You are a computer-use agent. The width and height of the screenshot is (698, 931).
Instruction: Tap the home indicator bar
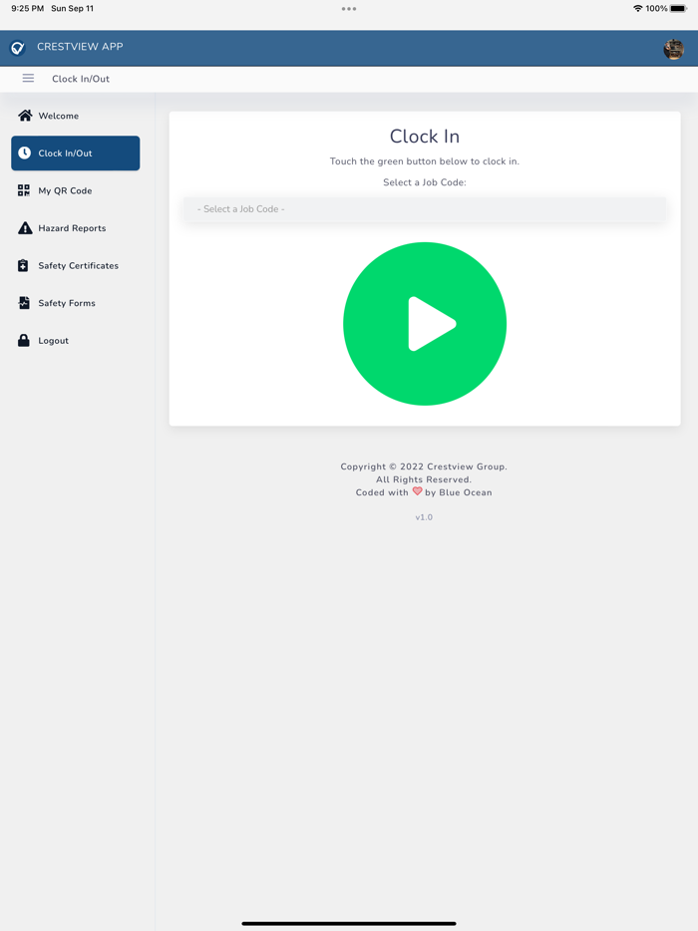[349, 923]
